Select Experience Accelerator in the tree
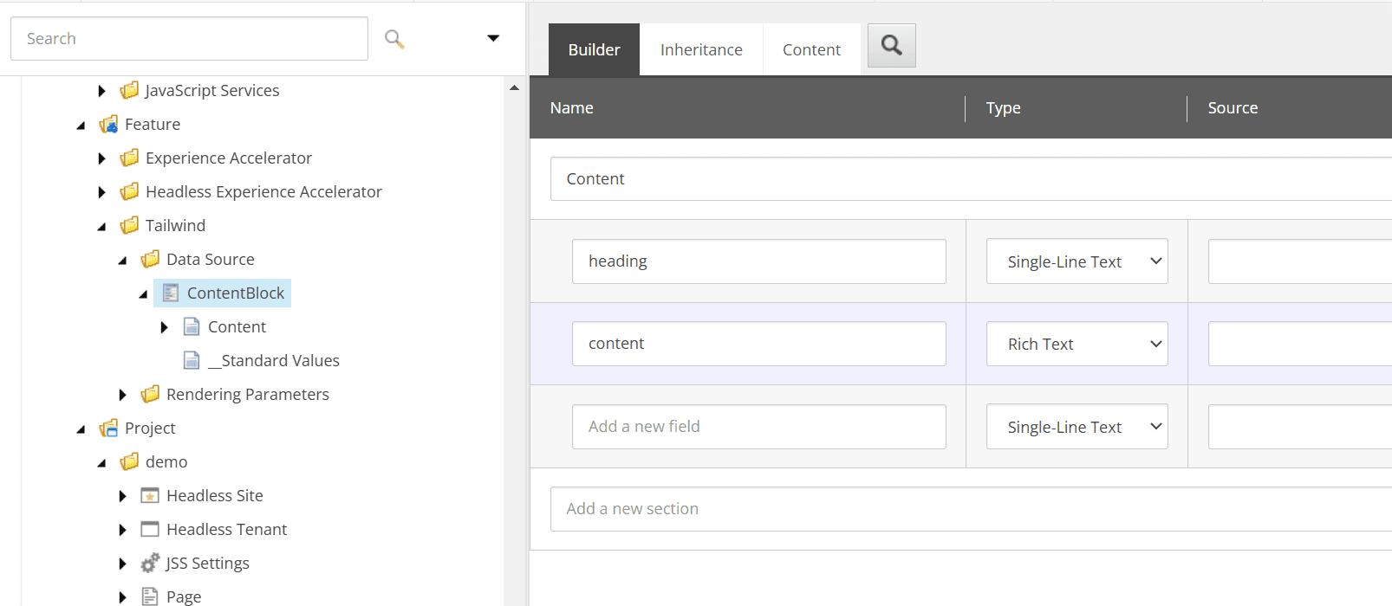 [x=228, y=158]
